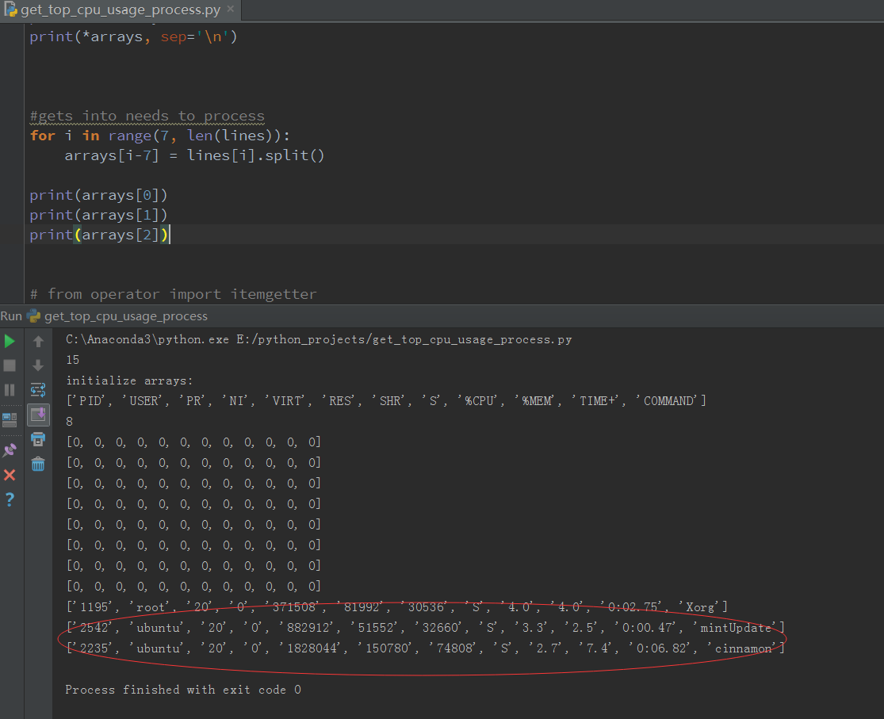The image size is (884, 719).
Task: Restore the run panel layout
Action: coord(10,419)
